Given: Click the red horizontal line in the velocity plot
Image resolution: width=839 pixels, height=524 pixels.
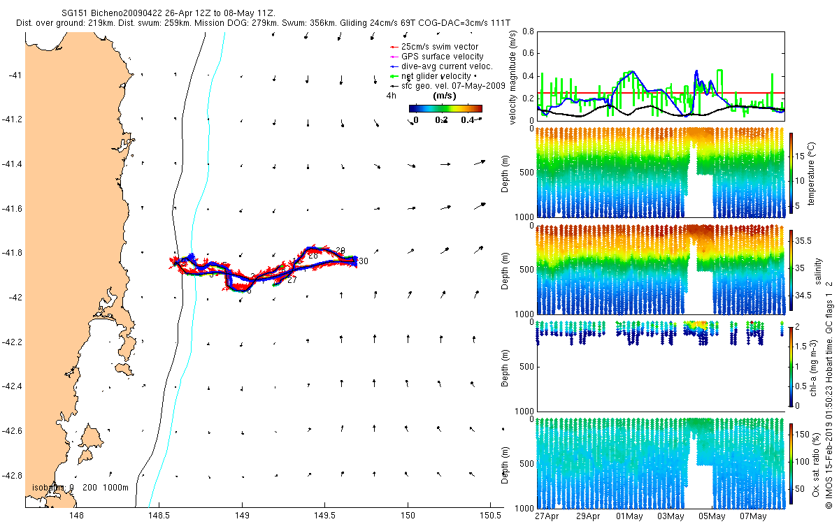Looking at the screenshot, I should pos(661,93).
